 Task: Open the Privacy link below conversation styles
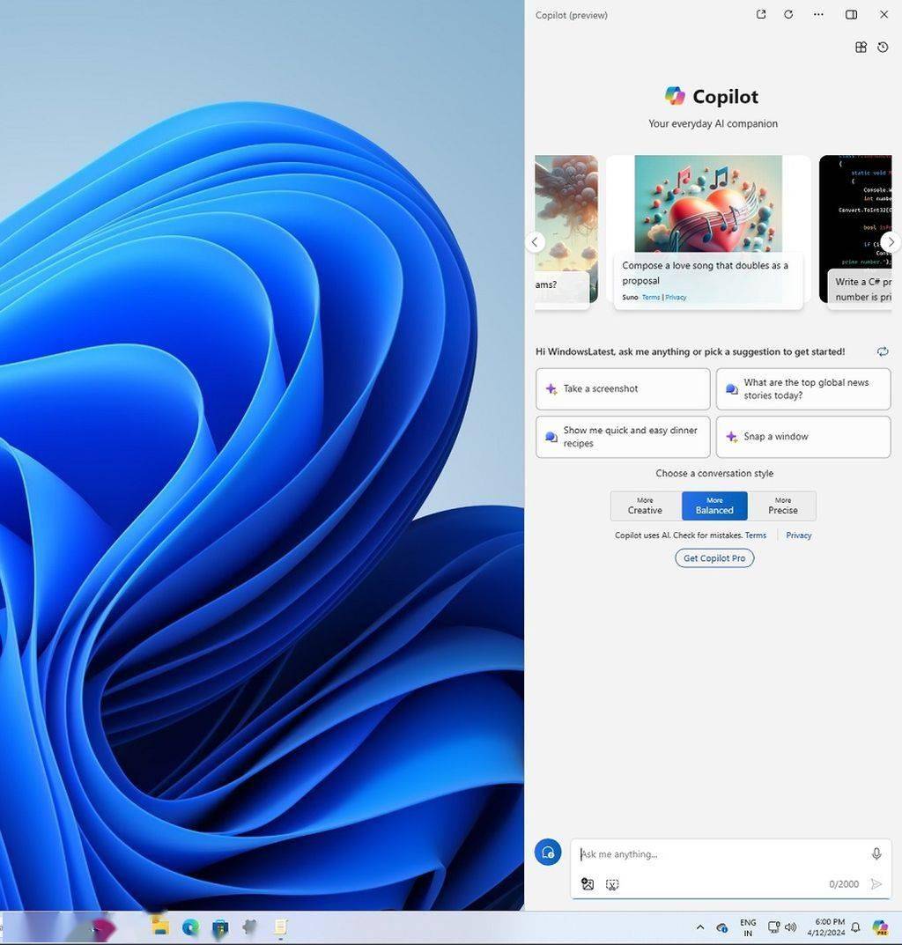coord(798,535)
